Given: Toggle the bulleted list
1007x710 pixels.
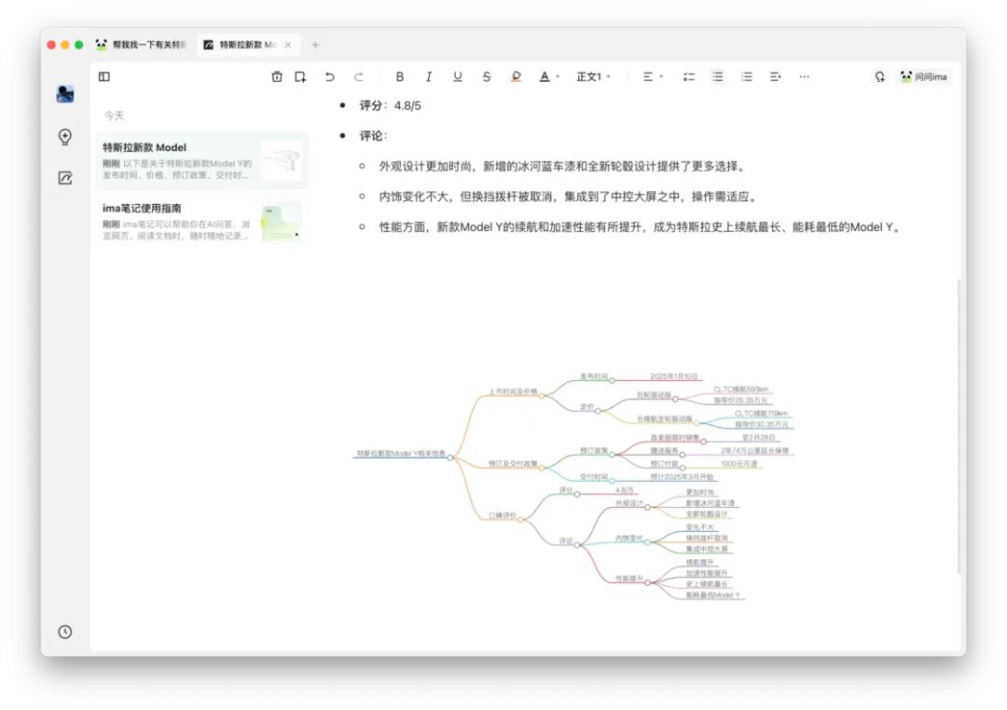Looking at the screenshot, I should click(717, 76).
